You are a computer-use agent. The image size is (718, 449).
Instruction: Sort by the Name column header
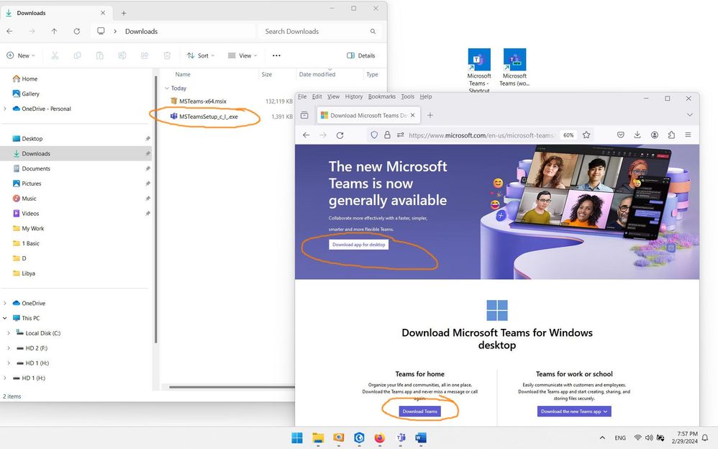(x=183, y=74)
